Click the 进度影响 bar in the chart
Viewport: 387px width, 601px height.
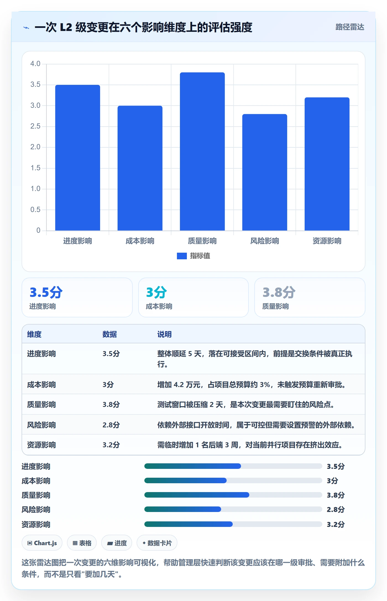(x=78, y=158)
